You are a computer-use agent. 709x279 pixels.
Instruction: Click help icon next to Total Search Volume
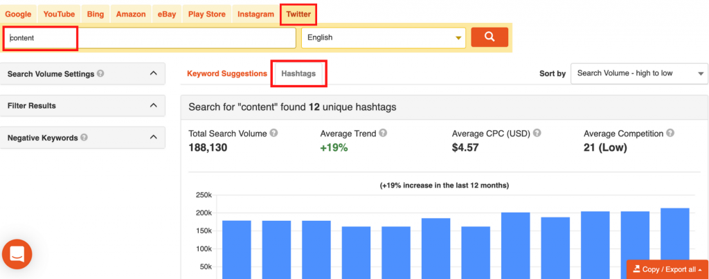[x=273, y=134]
